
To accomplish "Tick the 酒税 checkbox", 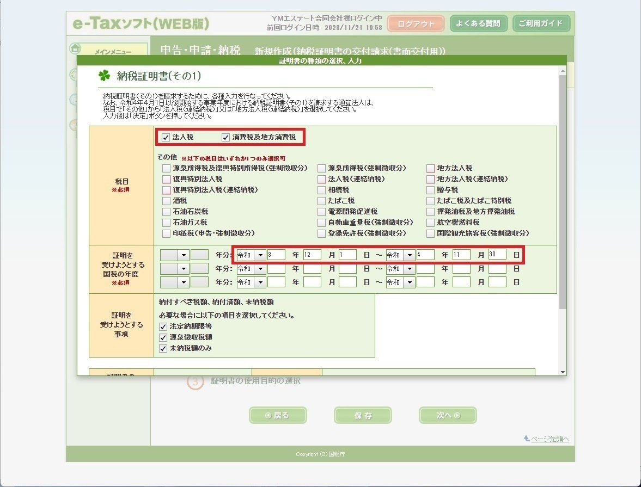I will point(166,201).
